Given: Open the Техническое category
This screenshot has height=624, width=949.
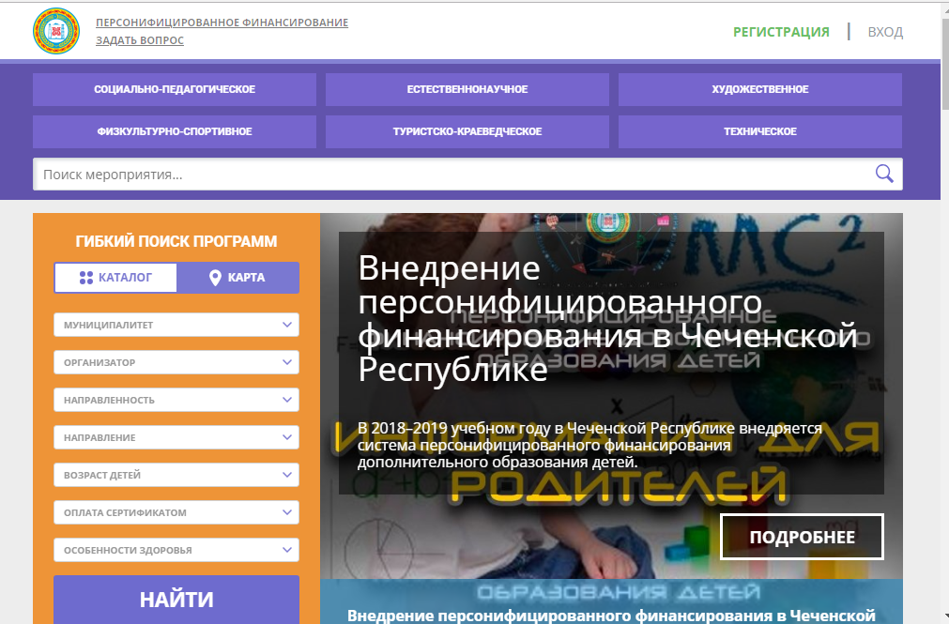Looking at the screenshot, I should (759, 131).
